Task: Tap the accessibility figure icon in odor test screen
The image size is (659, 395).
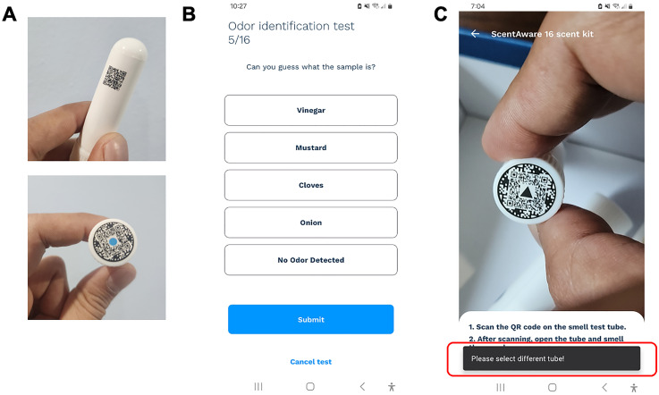Action: click(x=392, y=387)
